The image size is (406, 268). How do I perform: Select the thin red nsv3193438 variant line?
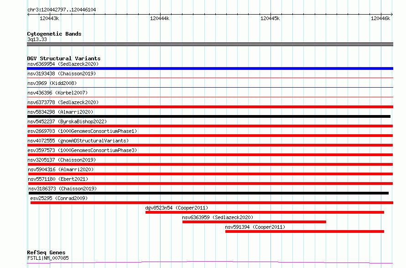[210, 78]
